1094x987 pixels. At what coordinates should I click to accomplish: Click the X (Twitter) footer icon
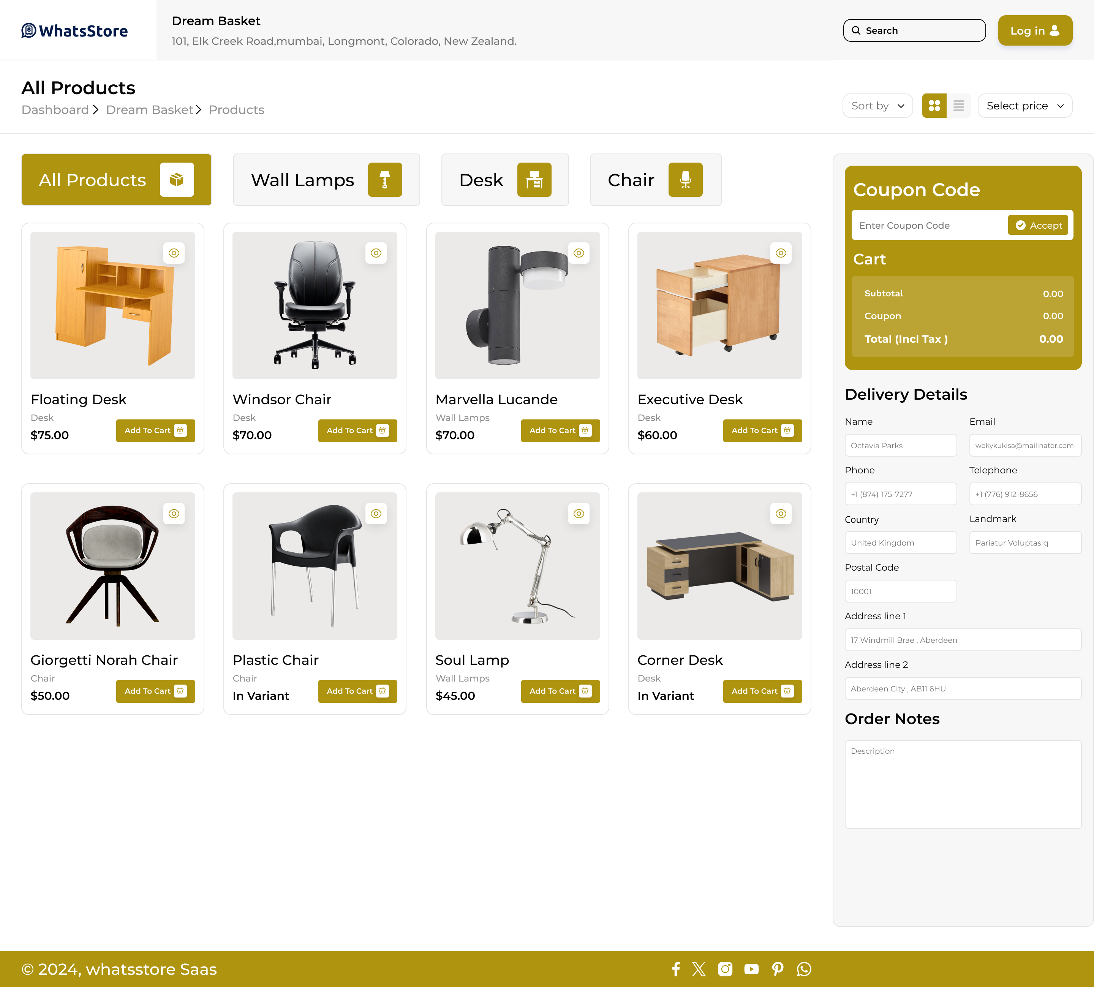pos(699,969)
